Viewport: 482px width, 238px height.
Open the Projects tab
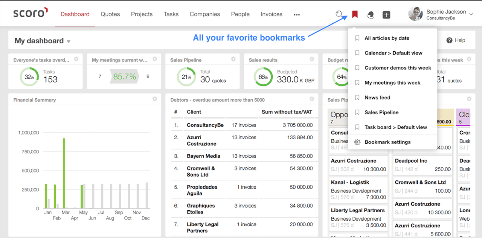coord(142,14)
